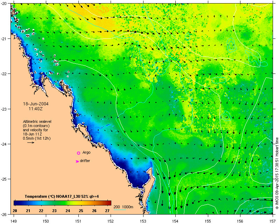The image size is (280, 224).
Task: Click the magenta Argo float circle marker
Action: click(78, 153)
